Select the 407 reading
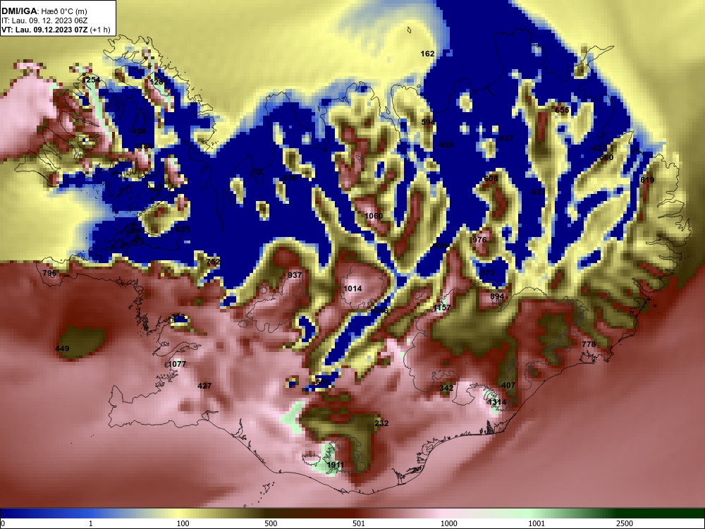The image size is (705, 529). [508, 385]
